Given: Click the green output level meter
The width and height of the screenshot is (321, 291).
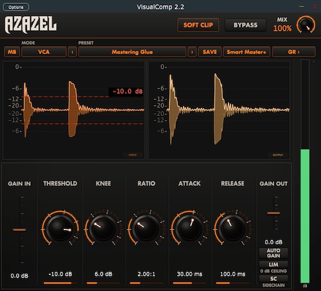Looking at the screenshot, I should 305,216.
